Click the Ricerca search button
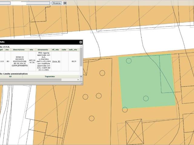Viewport: 194px width, 145px height. click(x=57, y=3)
